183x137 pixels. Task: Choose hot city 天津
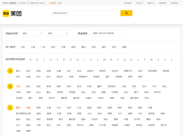tap(63, 47)
